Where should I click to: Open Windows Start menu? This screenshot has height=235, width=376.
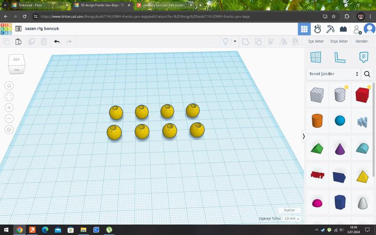(6, 230)
